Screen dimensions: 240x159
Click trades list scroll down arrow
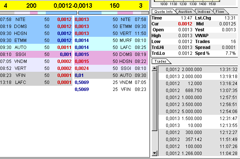coord(154,153)
